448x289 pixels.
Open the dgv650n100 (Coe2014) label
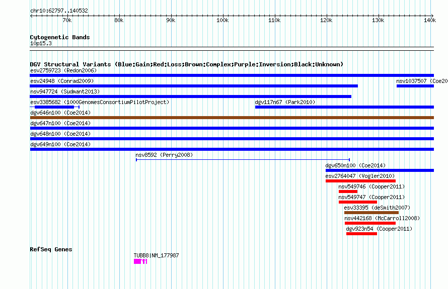pos(355,165)
